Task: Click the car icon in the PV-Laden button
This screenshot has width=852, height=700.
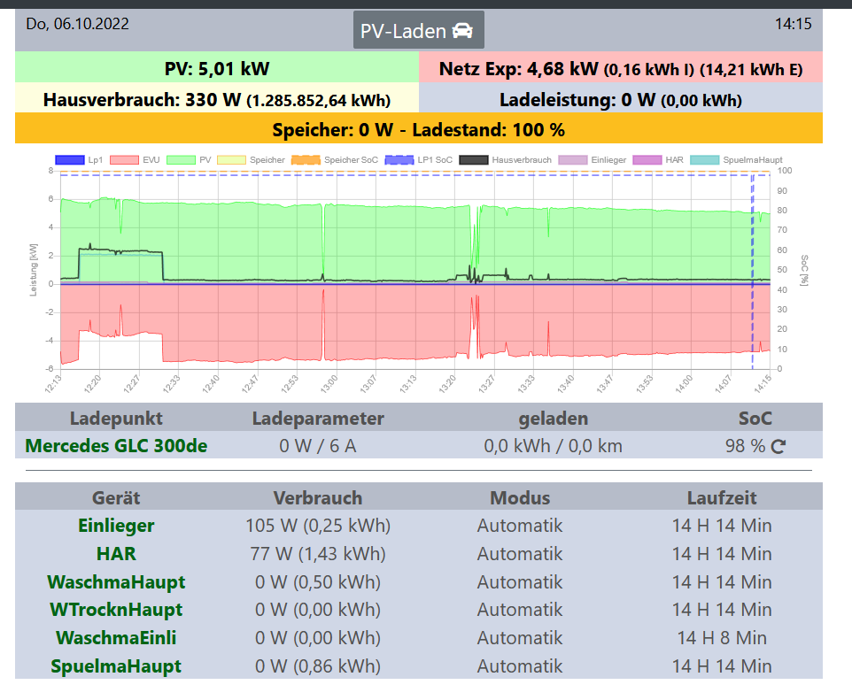Action: point(461,31)
